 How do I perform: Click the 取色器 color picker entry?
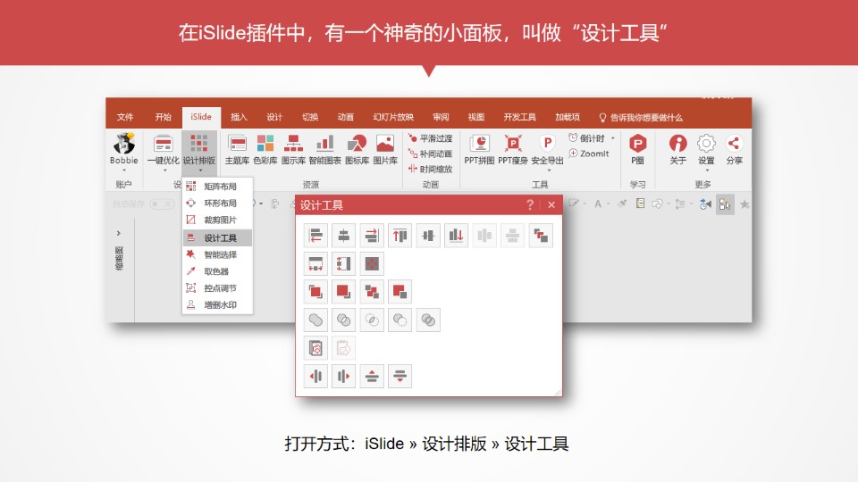click(215, 271)
